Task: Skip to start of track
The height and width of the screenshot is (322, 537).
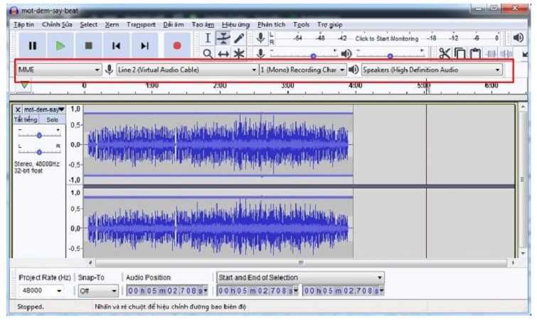Action: (x=116, y=45)
